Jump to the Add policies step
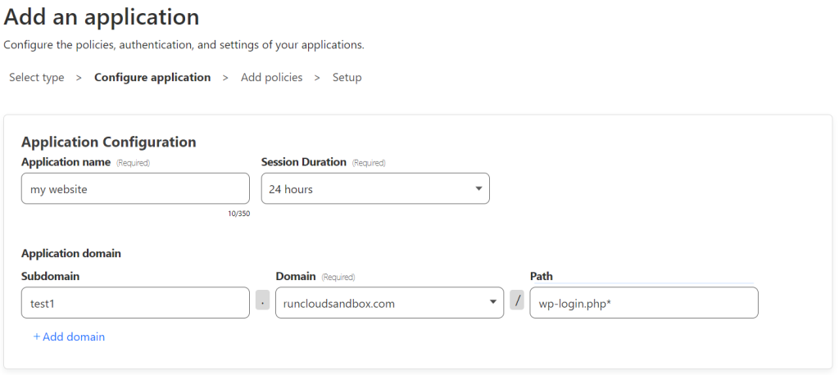839x375 pixels. pos(271,78)
